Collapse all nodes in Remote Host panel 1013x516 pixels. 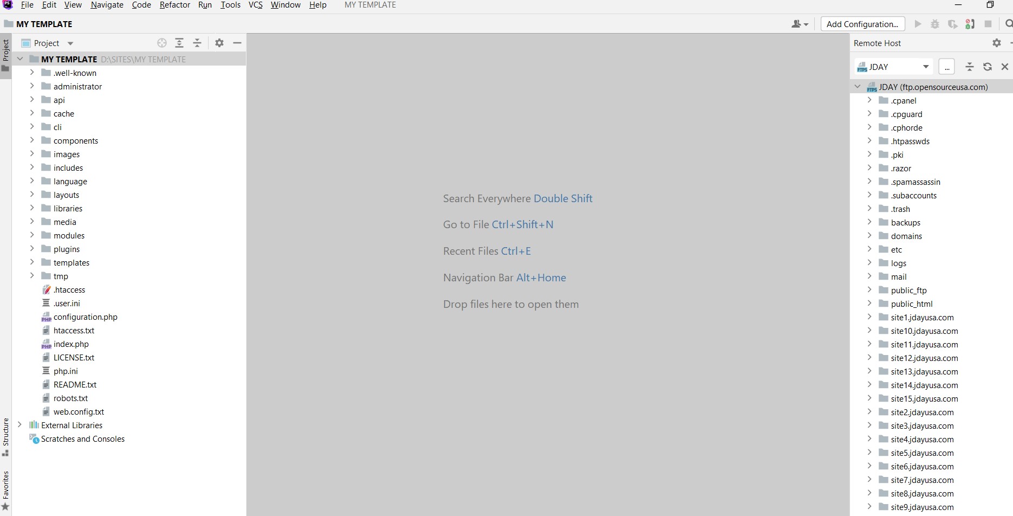tap(970, 67)
